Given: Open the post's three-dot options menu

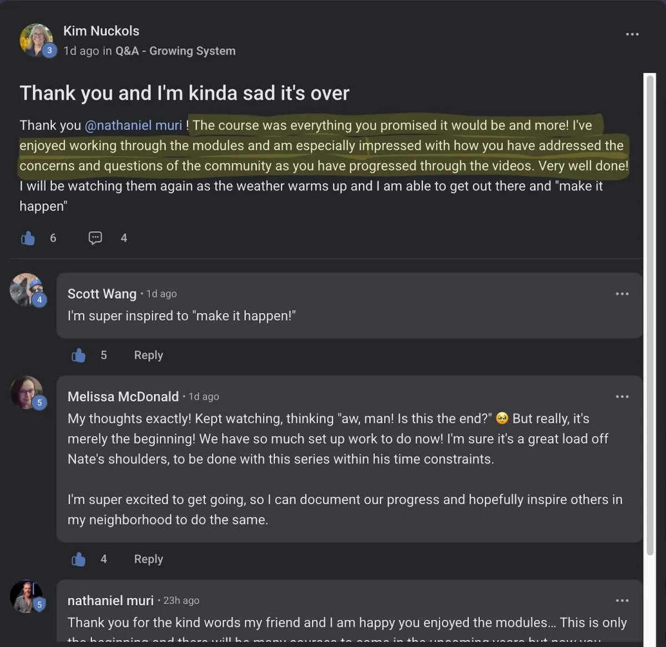Looking at the screenshot, I should 632,34.
